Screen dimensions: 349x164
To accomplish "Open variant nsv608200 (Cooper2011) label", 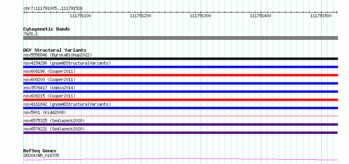I will pyautogui.click(x=49, y=79).
